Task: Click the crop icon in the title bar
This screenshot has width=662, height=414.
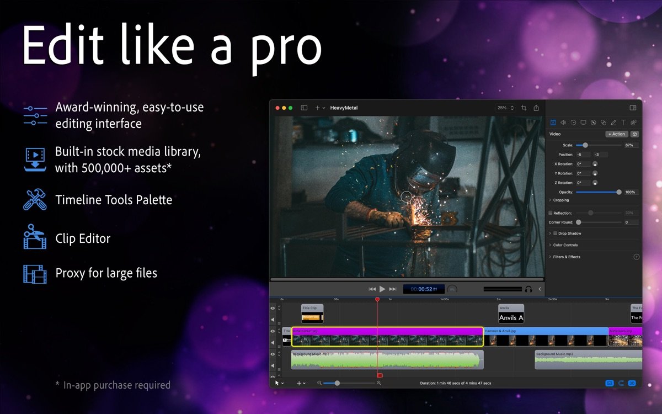Action: (524, 108)
